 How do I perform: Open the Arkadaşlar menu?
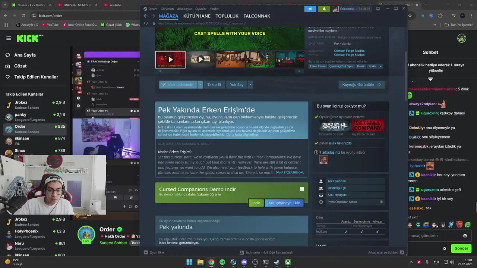(x=185, y=9)
